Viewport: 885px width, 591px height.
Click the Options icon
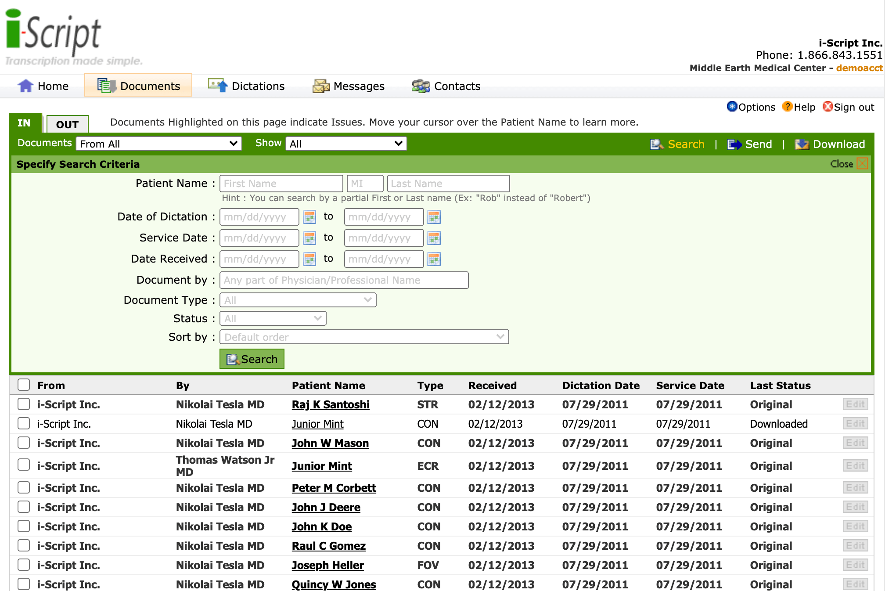732,107
